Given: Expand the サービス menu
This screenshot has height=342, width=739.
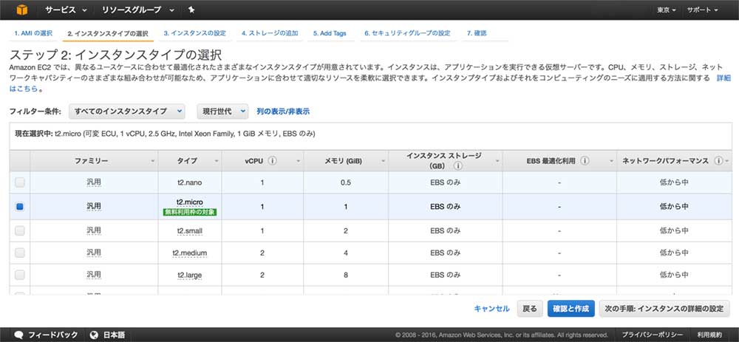Looking at the screenshot, I should point(67,10).
